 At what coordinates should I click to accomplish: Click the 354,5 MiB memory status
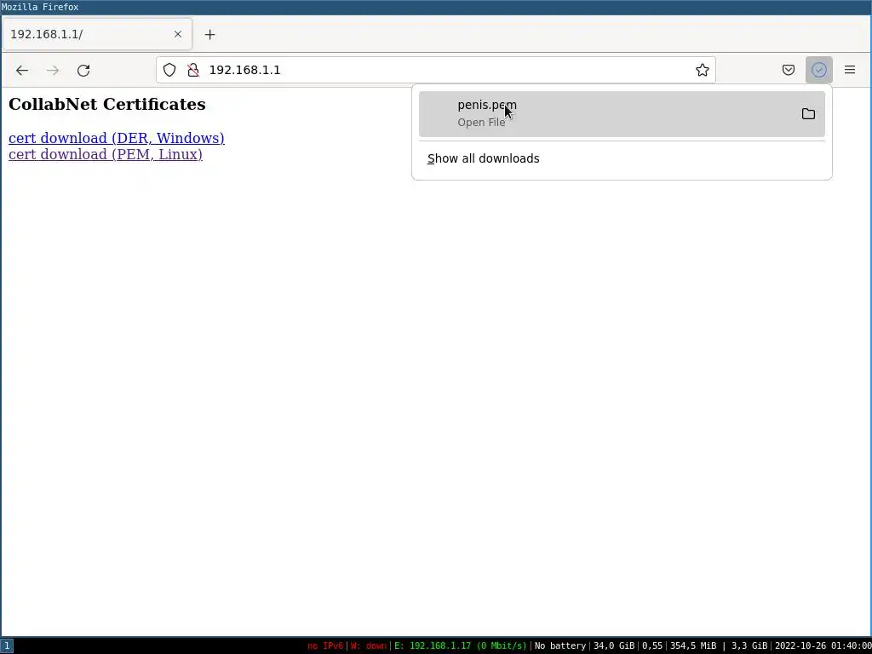point(693,645)
